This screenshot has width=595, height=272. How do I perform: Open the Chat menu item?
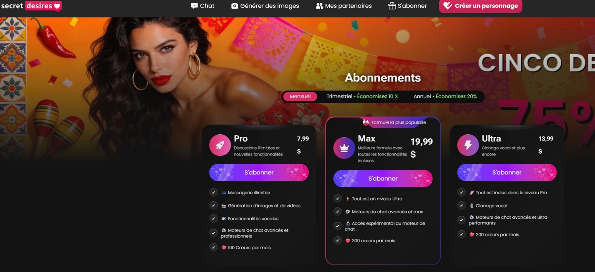tap(202, 6)
